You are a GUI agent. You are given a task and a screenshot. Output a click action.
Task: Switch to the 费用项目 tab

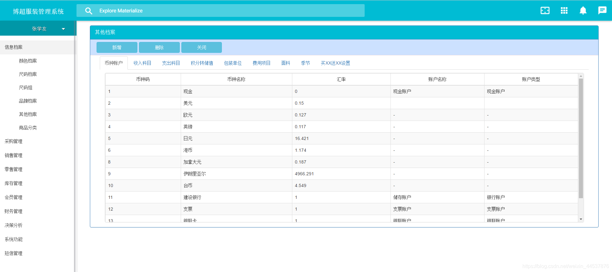pyautogui.click(x=261, y=63)
